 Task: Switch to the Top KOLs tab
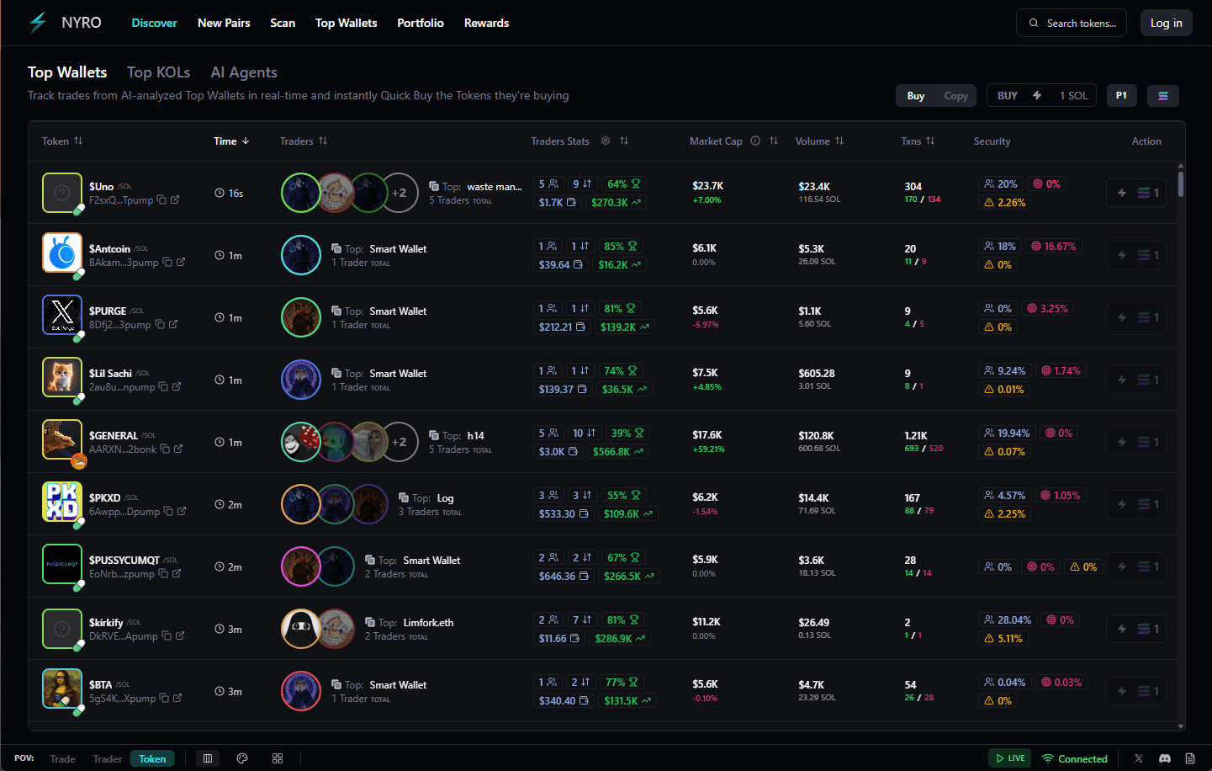158,72
